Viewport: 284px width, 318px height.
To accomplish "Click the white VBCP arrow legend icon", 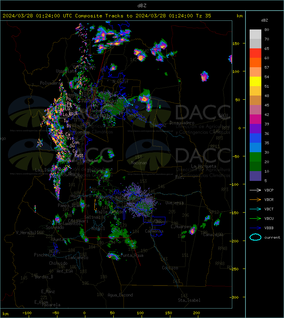I will [255, 190].
